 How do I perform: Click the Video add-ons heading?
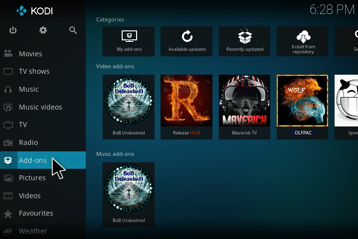pyautogui.click(x=115, y=66)
